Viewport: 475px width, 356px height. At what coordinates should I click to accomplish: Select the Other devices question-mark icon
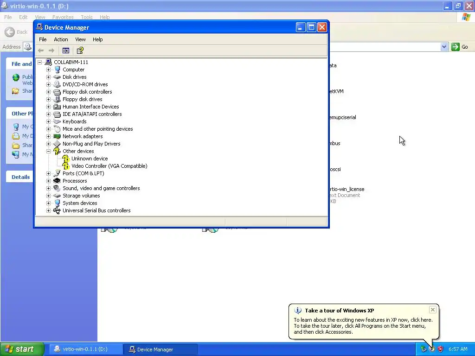pyautogui.click(x=57, y=151)
